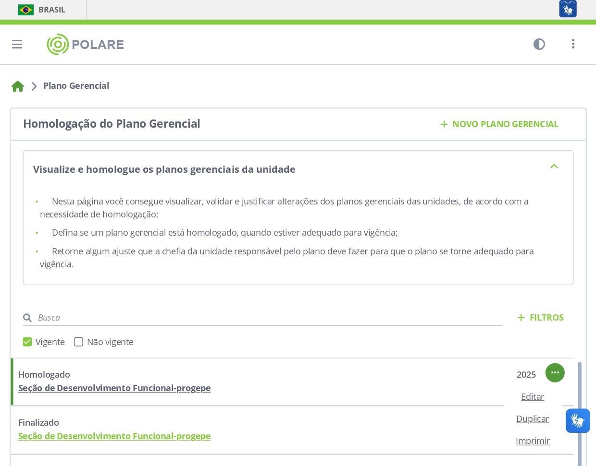This screenshot has width=596, height=466.
Task: Choose Duplicar in the actions menu
Action: pos(533,419)
